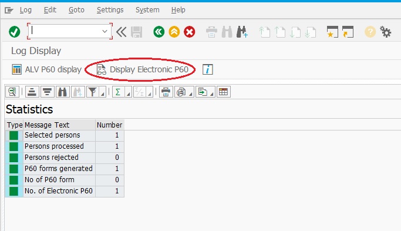Screen dimensions: 401x231
Task: Click green status square for Selected persons
Action: 14,135
